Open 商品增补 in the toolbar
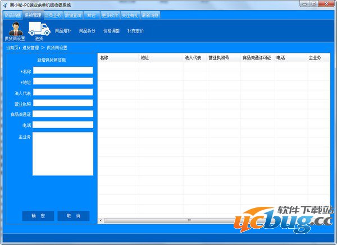 (x=63, y=30)
